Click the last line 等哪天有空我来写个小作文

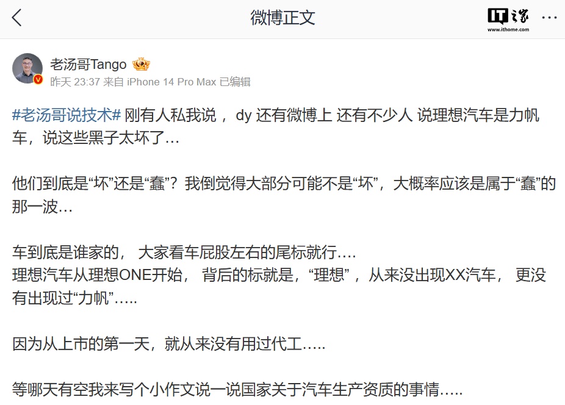click(237, 390)
